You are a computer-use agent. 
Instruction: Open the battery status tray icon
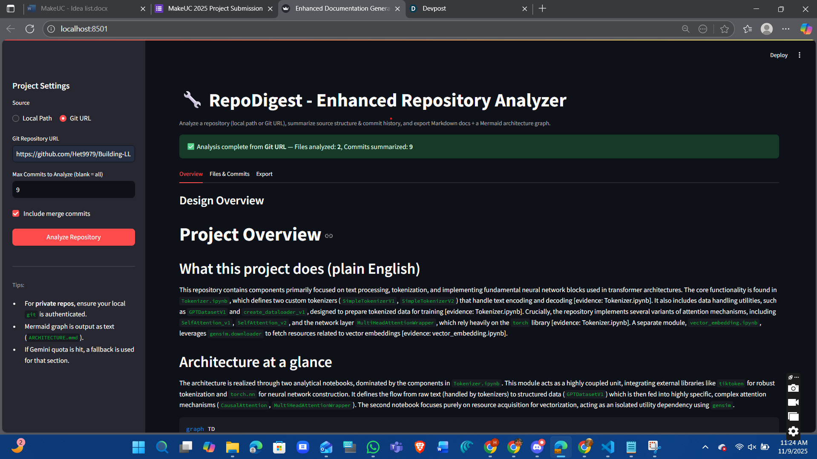coord(765,447)
